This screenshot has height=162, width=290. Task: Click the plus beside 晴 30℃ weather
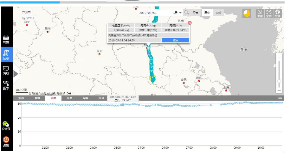tap(34, 18)
